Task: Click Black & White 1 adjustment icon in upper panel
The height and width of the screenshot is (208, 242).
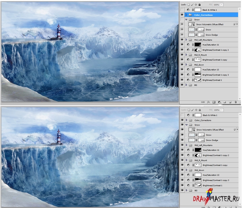Action: tap(188, 10)
